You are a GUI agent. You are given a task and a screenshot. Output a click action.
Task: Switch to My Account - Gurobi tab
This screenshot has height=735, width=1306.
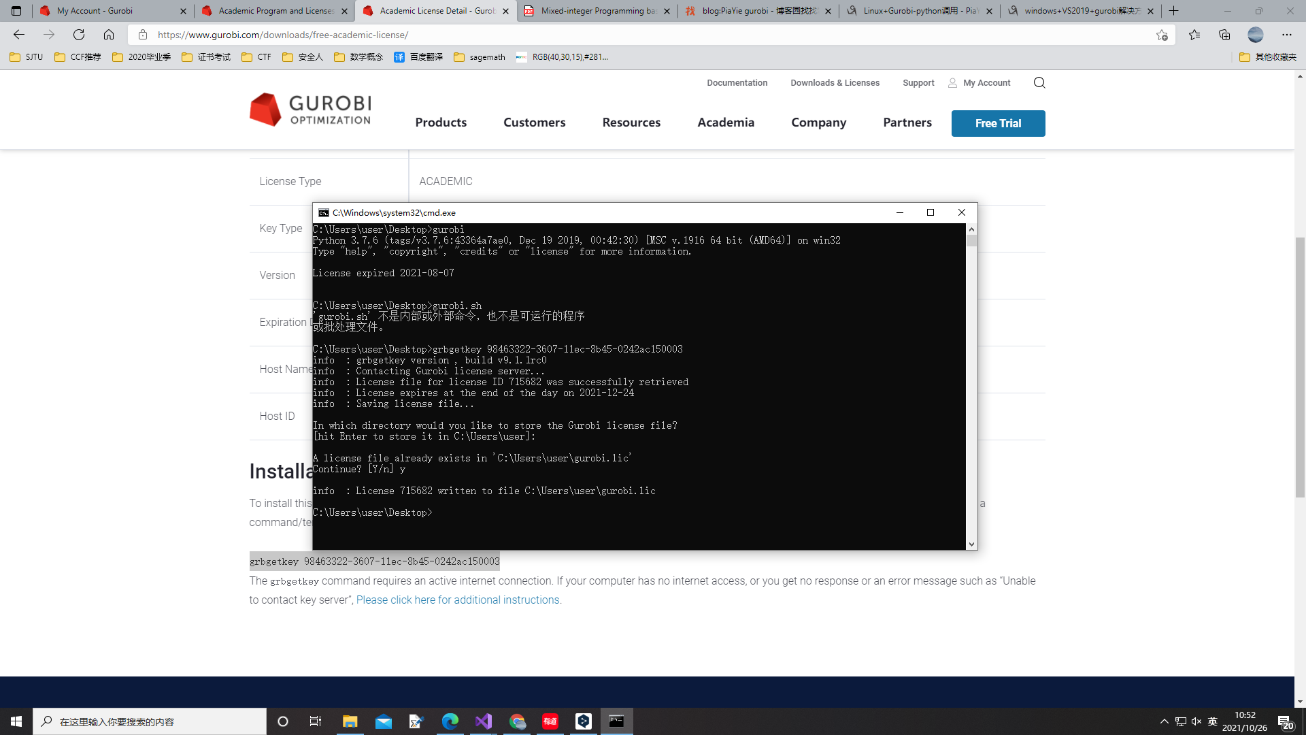point(113,11)
